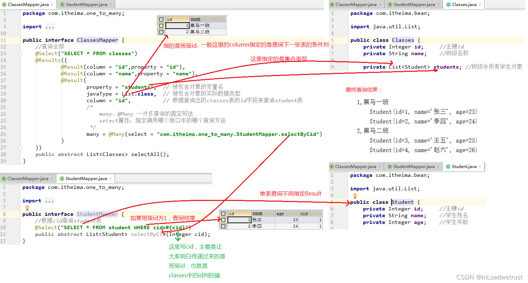Viewport: 528px width, 283px height.
Task: Switch to ClassesMapper.java tab in top-right editor
Action: 356,5
